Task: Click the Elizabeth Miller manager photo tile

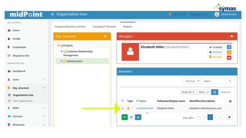Action: click(130, 52)
